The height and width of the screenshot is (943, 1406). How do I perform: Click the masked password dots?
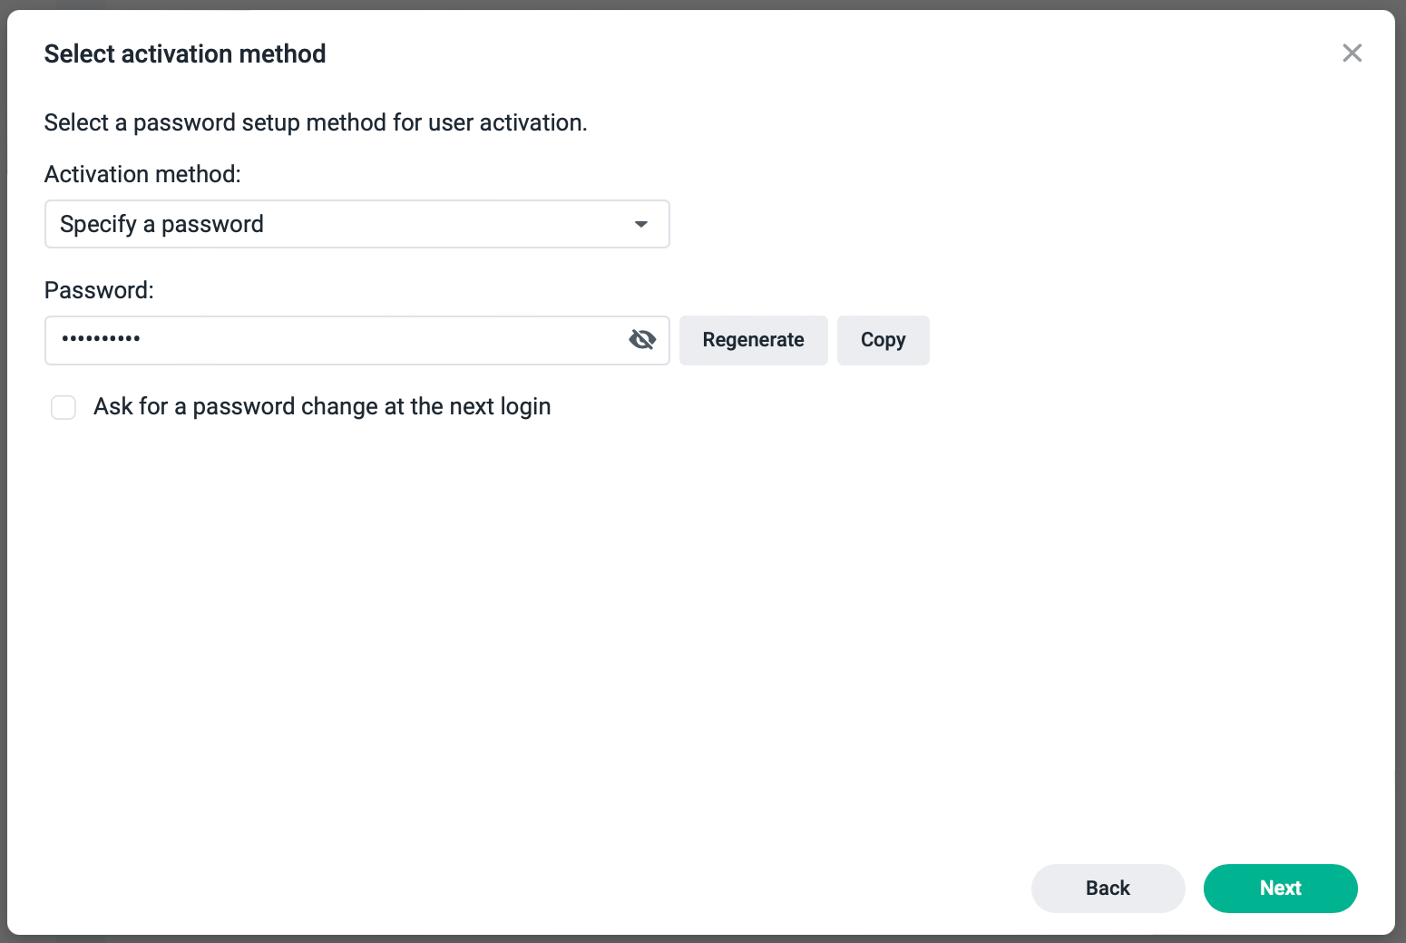point(101,339)
